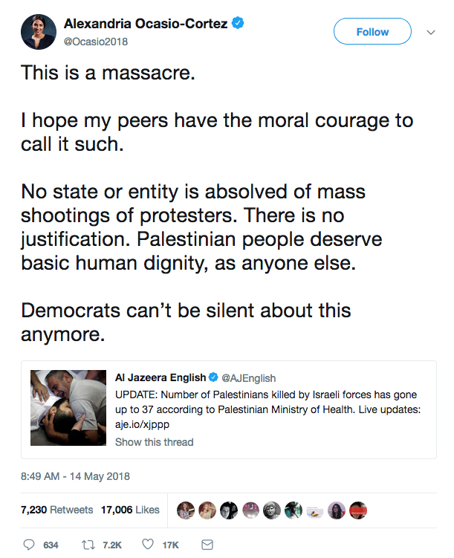Image resolution: width=454 pixels, height=558 pixels.
Task: View the 7,230 Retweets list
Action: [57, 510]
